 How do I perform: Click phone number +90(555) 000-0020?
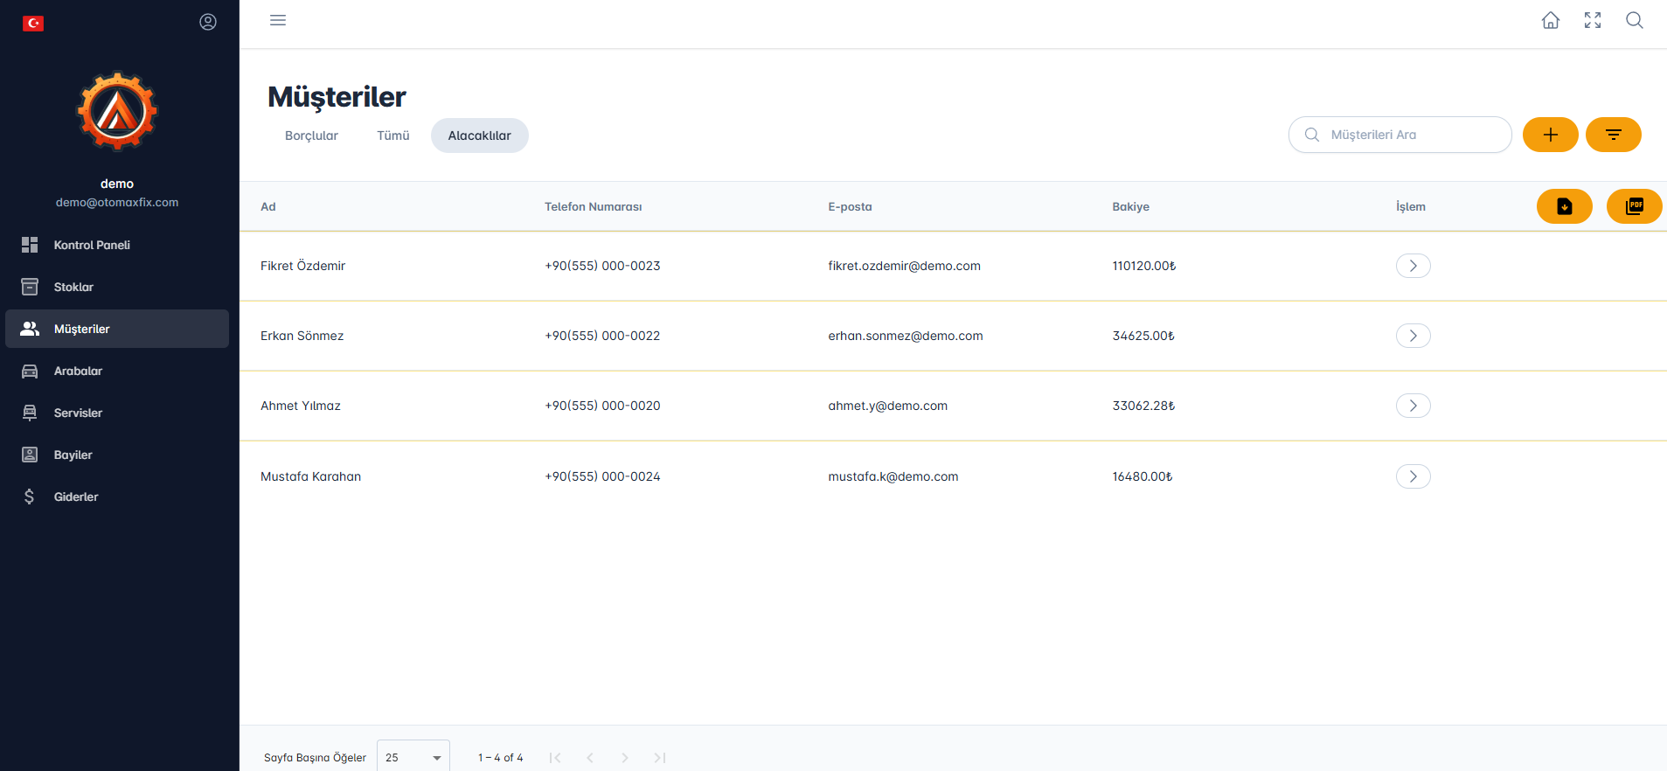(x=602, y=406)
